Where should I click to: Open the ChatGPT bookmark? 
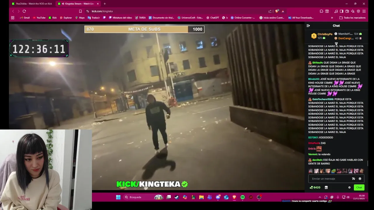coord(212,18)
